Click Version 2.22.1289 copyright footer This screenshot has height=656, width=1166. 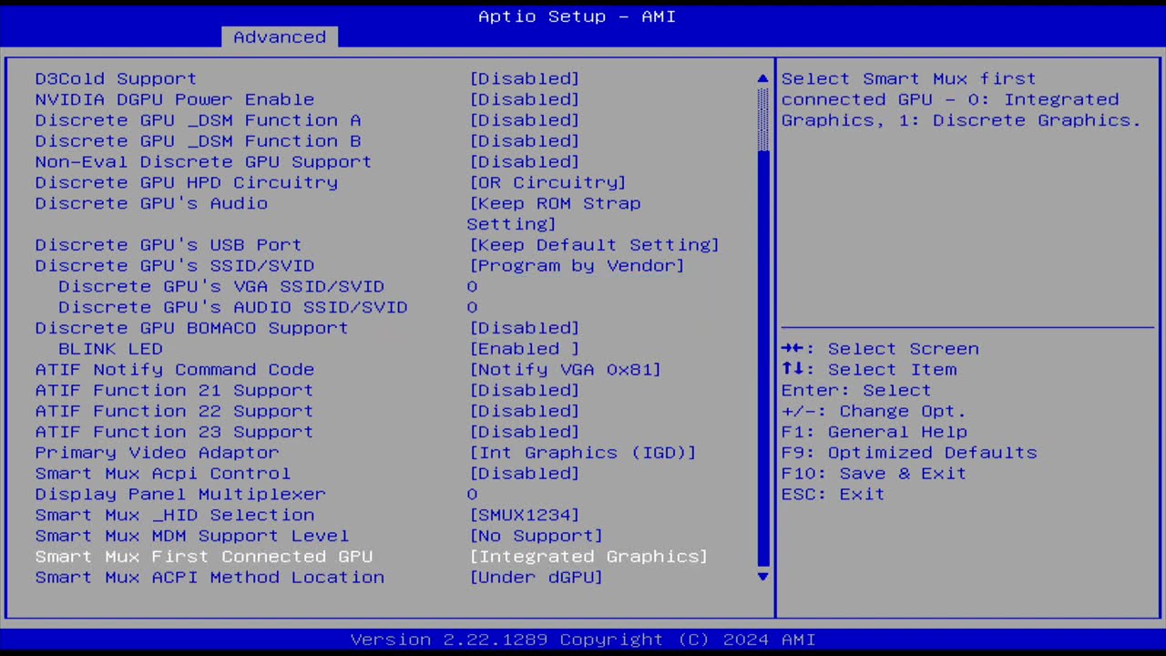(583, 640)
